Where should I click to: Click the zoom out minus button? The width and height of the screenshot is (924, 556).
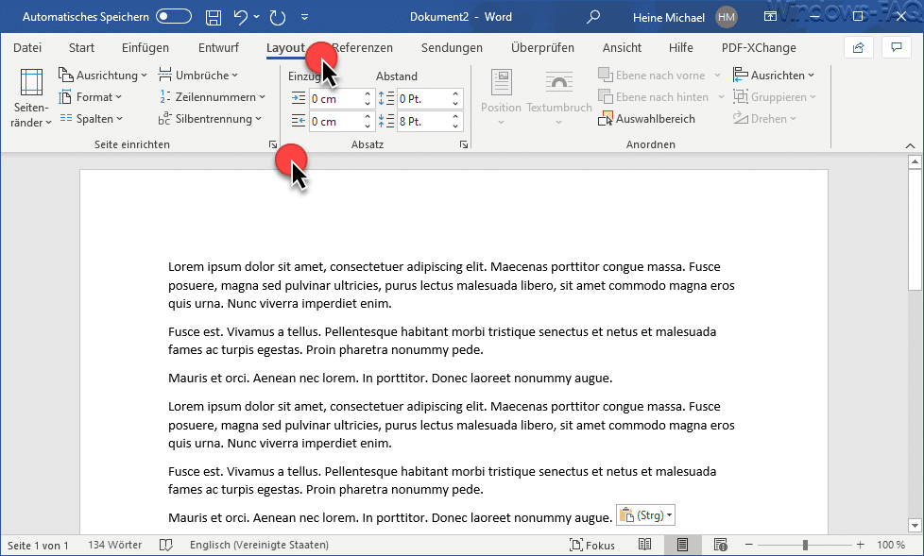point(749,546)
